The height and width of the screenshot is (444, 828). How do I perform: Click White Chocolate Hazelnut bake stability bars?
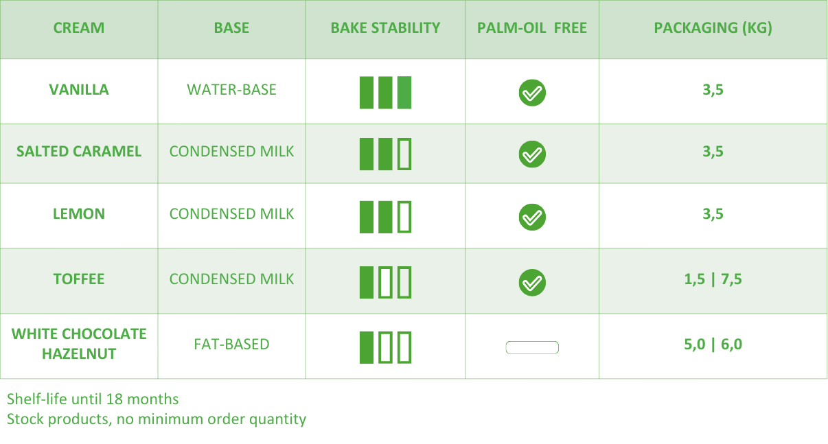pyautogui.click(x=385, y=347)
